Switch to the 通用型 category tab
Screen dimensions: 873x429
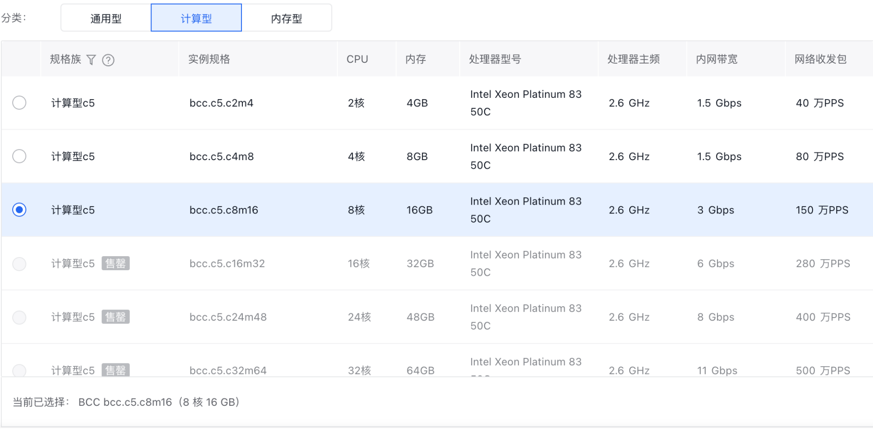106,18
